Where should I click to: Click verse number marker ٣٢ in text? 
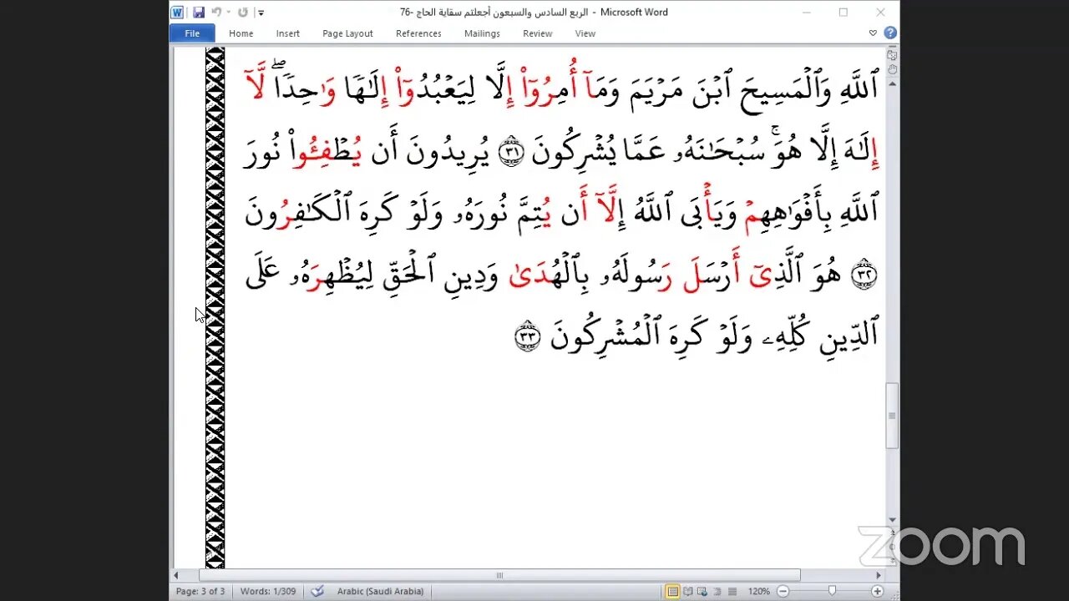pos(864,276)
